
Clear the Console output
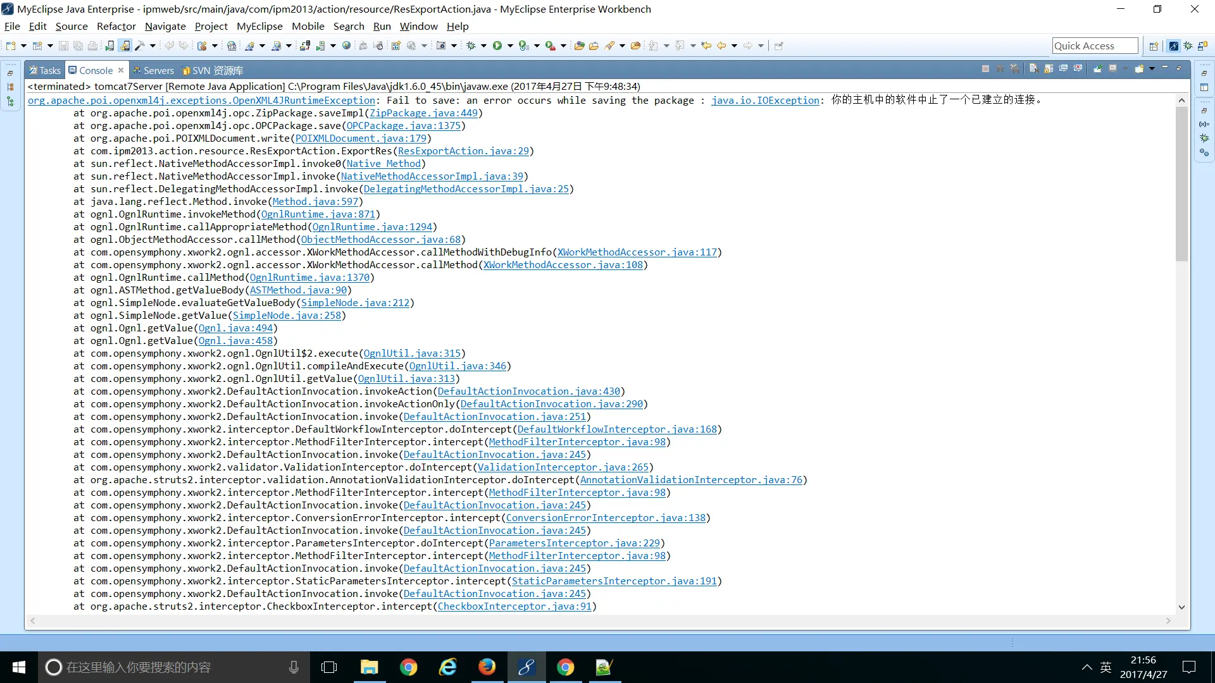click(1034, 68)
